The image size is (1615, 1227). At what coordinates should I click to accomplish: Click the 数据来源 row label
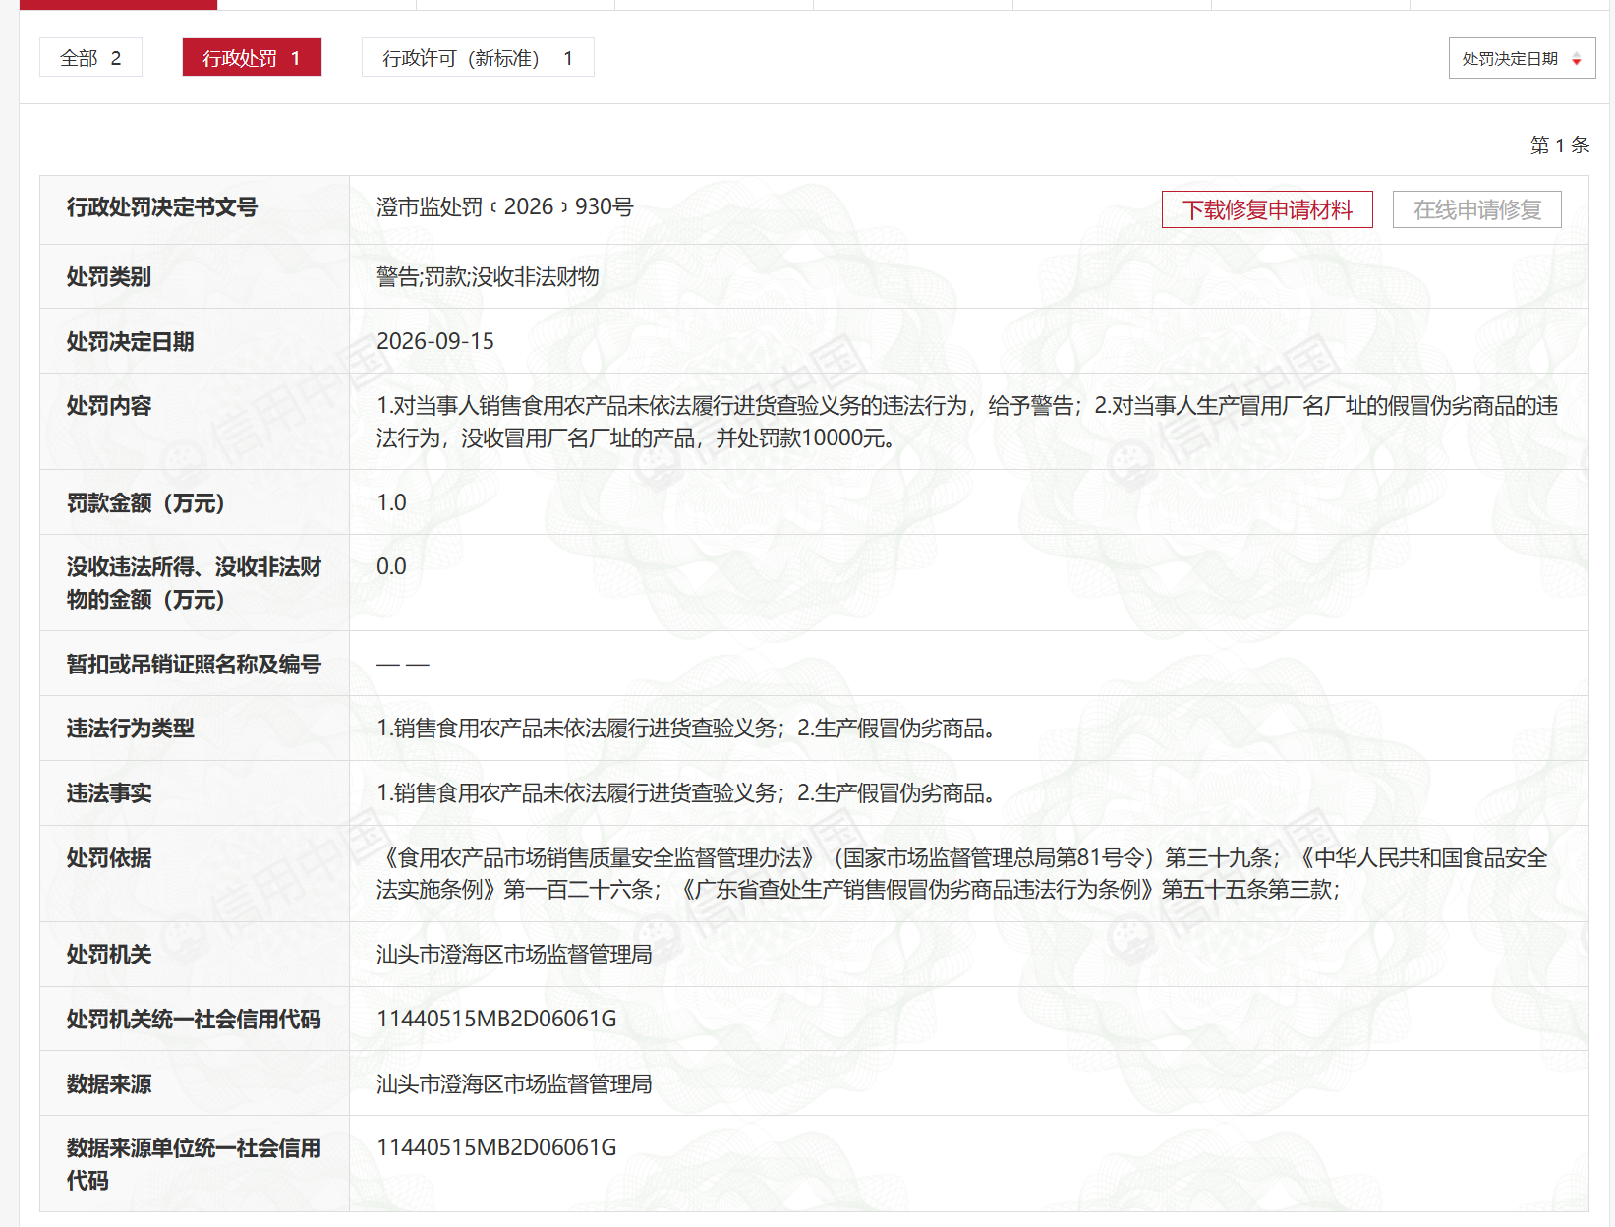coord(109,1084)
